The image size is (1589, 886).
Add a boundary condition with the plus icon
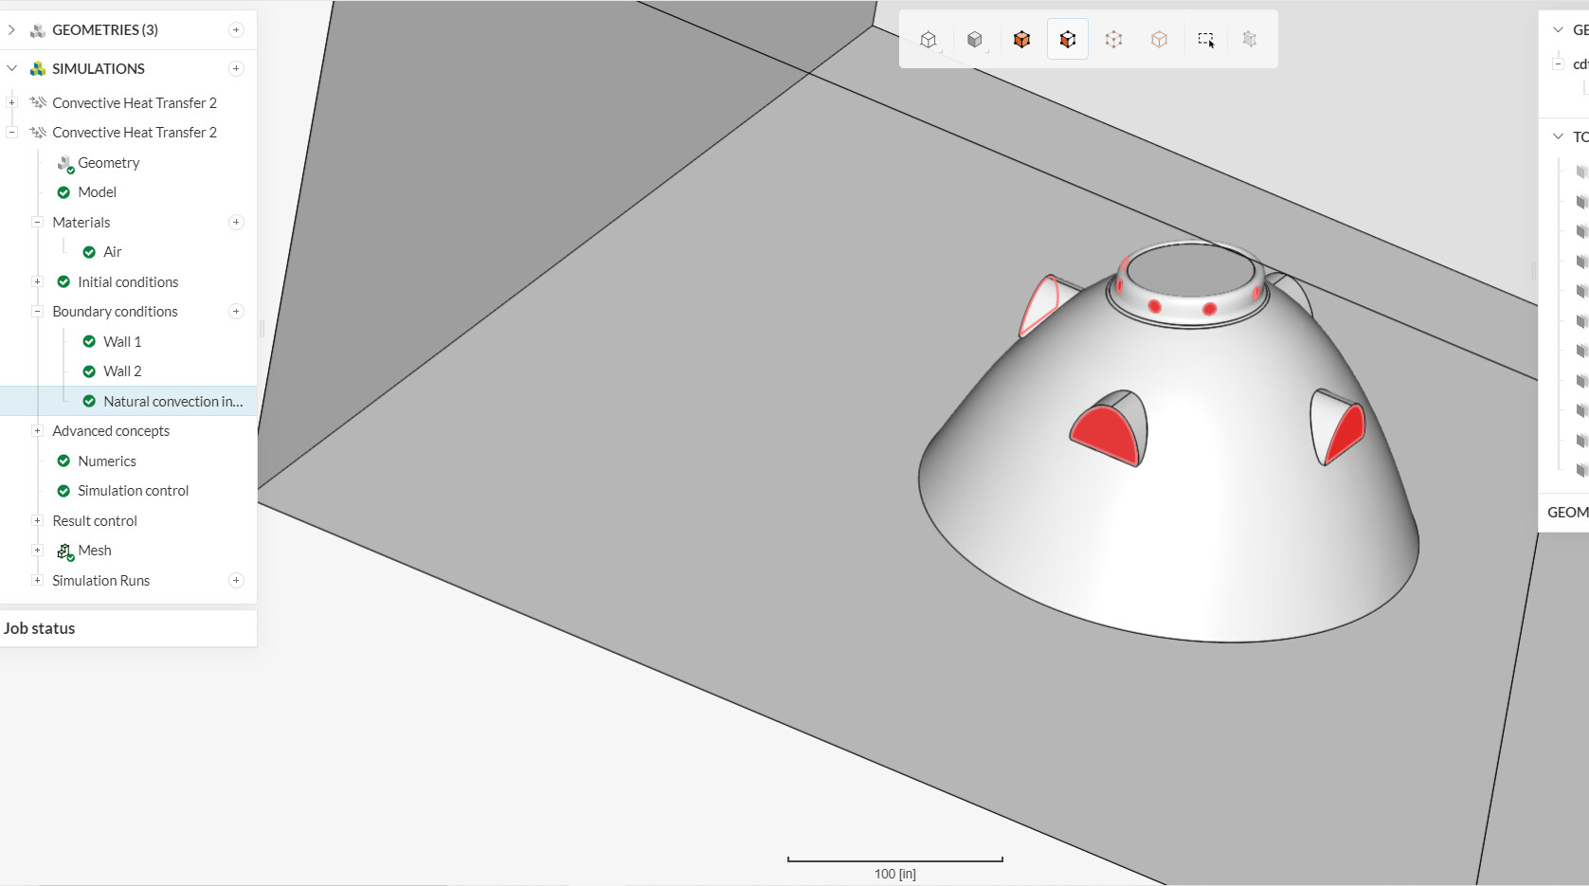coord(236,311)
